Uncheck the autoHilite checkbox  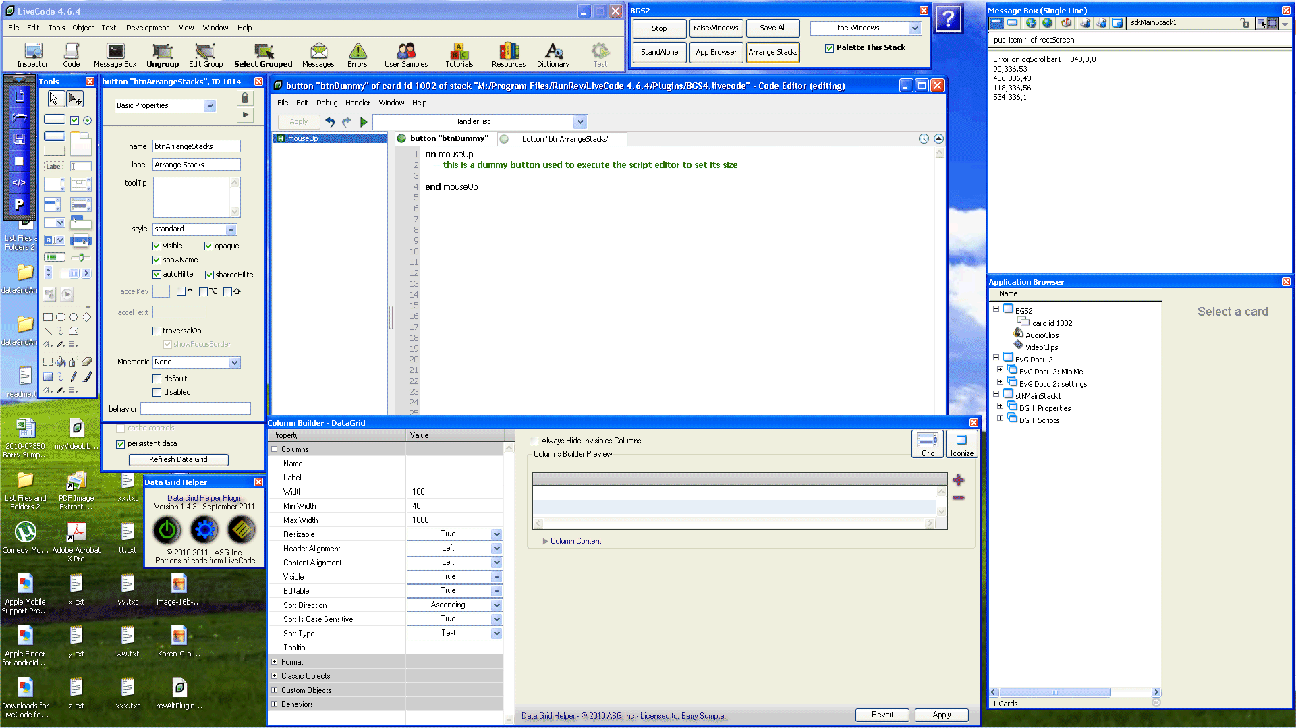click(157, 275)
